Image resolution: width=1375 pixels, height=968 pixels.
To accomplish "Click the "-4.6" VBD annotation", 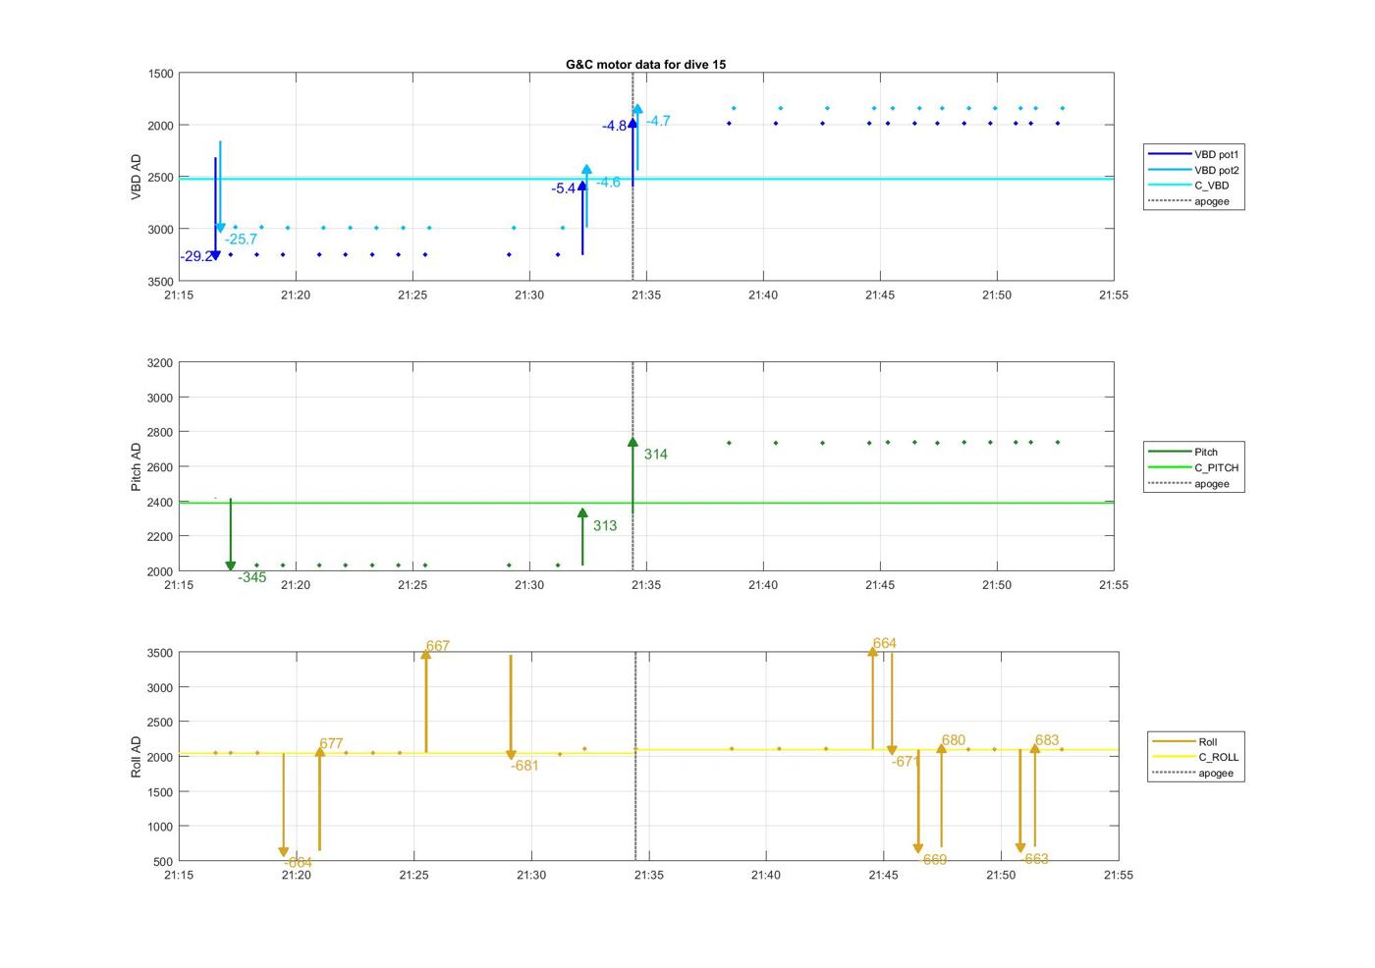I will coord(608,183).
